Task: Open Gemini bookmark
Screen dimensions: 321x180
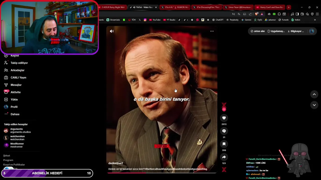Action: [x=246, y=20]
